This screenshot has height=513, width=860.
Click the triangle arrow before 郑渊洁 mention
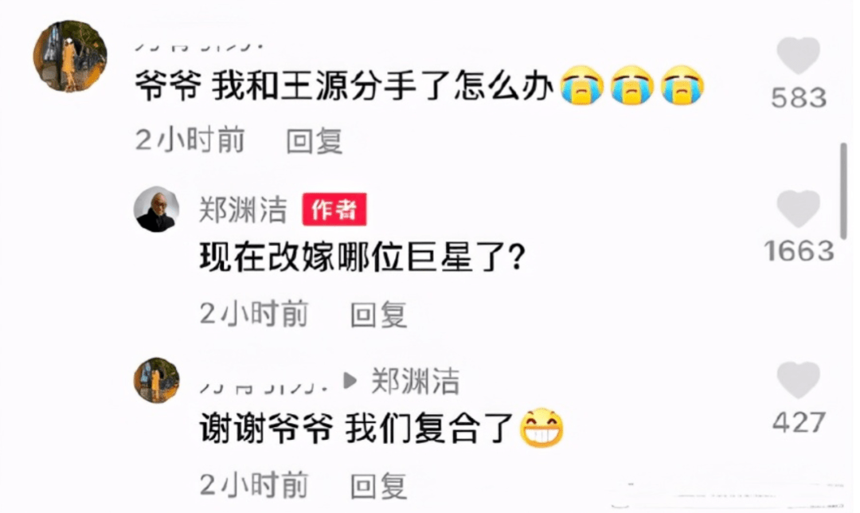click(350, 380)
